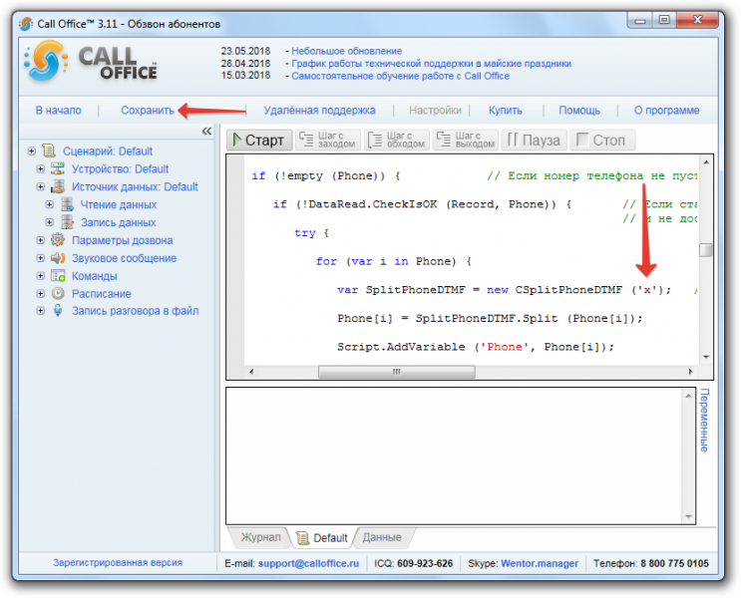Screen dimensions: 741x598
Task: Click Сохранить in the menu bar
Action: (148, 111)
